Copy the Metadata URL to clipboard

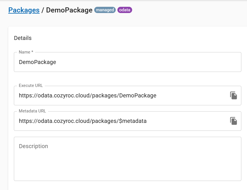(x=233, y=121)
